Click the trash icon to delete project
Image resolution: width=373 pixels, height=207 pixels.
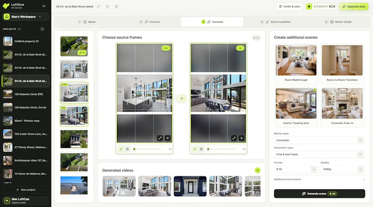tap(117, 7)
